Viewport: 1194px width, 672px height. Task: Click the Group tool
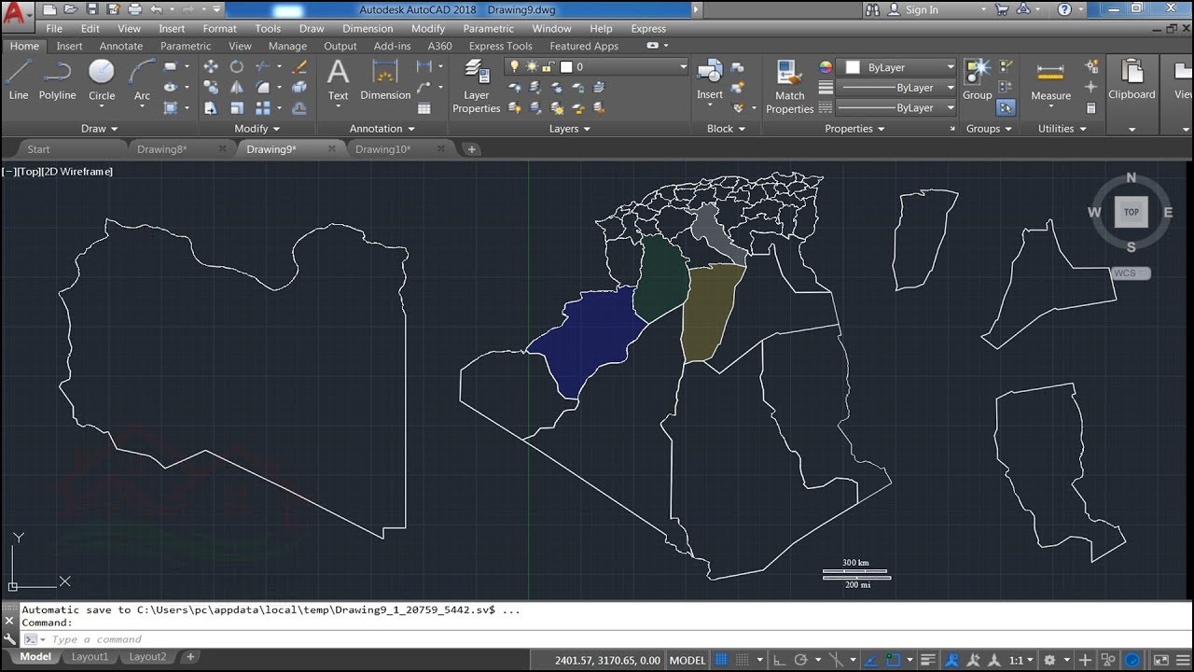[x=978, y=80]
